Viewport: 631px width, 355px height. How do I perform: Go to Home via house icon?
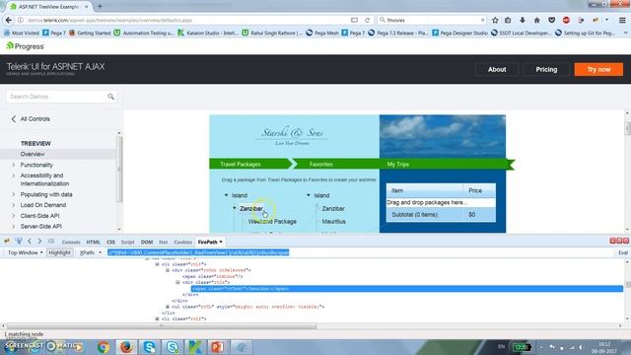click(x=536, y=20)
